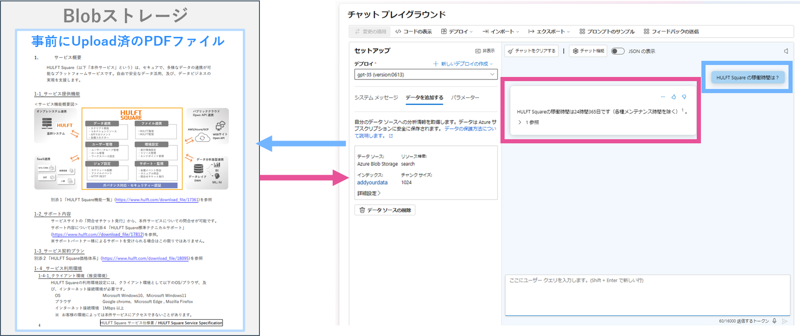Open 新しいデプロイの作成 dropdown
This screenshot has width=800, height=336.
pos(463,64)
